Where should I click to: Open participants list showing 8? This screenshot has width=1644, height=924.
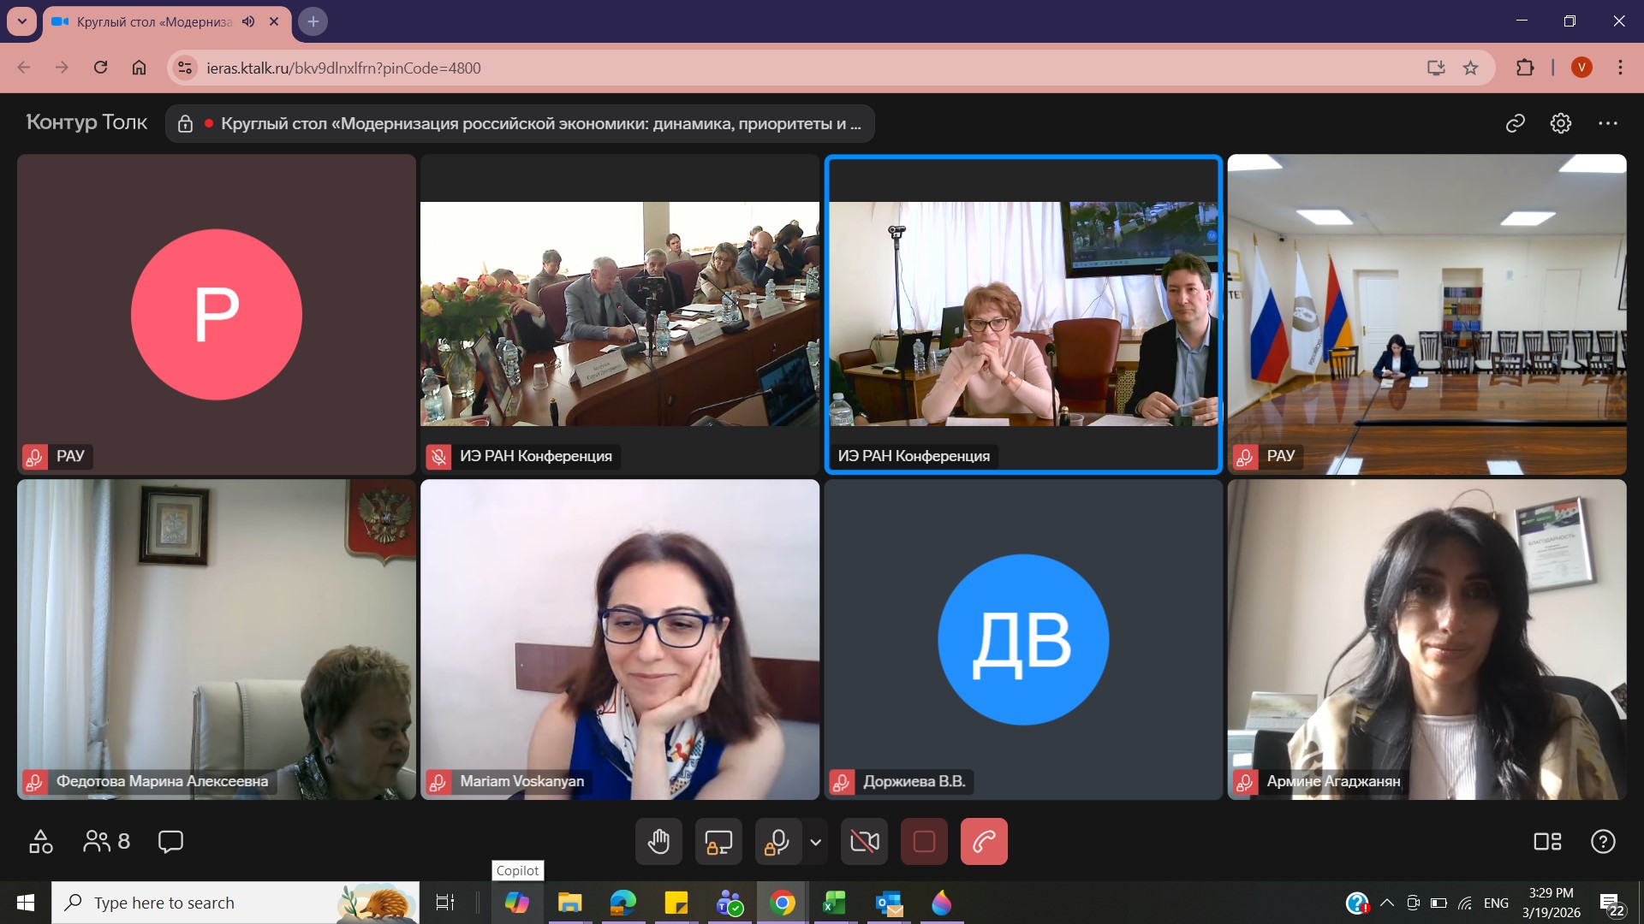coord(106,842)
